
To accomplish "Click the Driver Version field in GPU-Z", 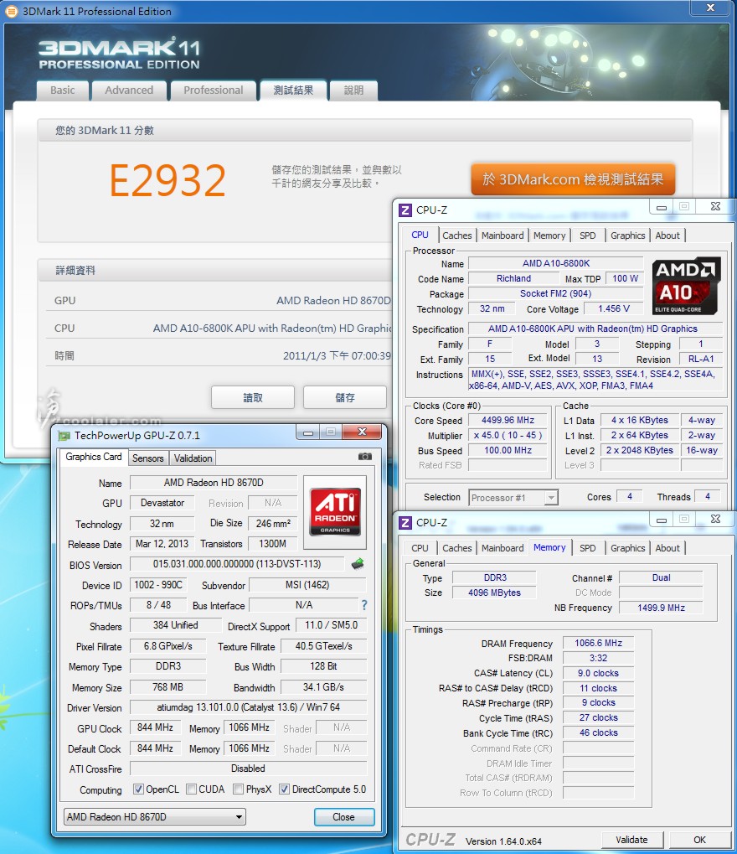I will tap(248, 707).
